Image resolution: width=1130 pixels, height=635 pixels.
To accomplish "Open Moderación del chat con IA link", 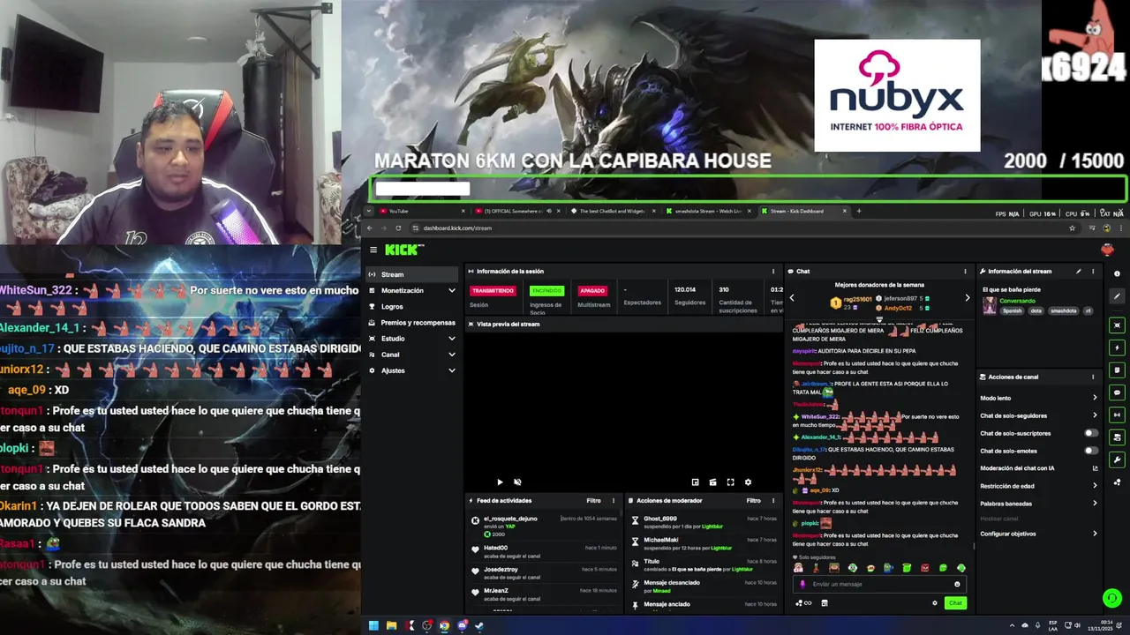I will [x=1039, y=468].
